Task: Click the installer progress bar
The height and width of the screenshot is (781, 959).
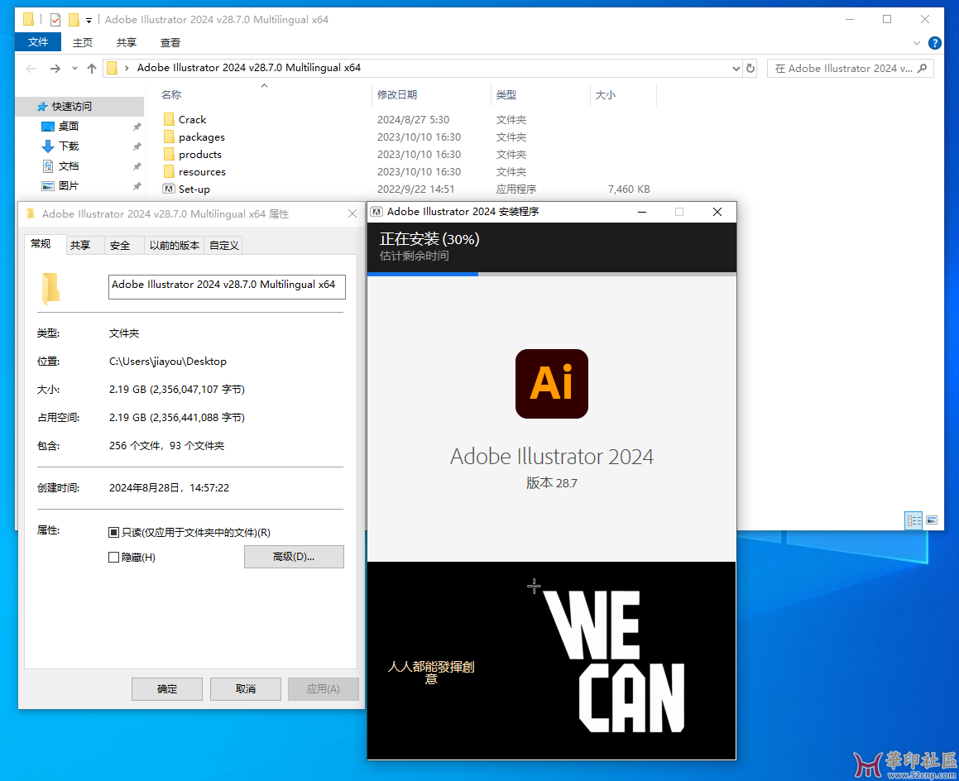Action: pos(552,274)
